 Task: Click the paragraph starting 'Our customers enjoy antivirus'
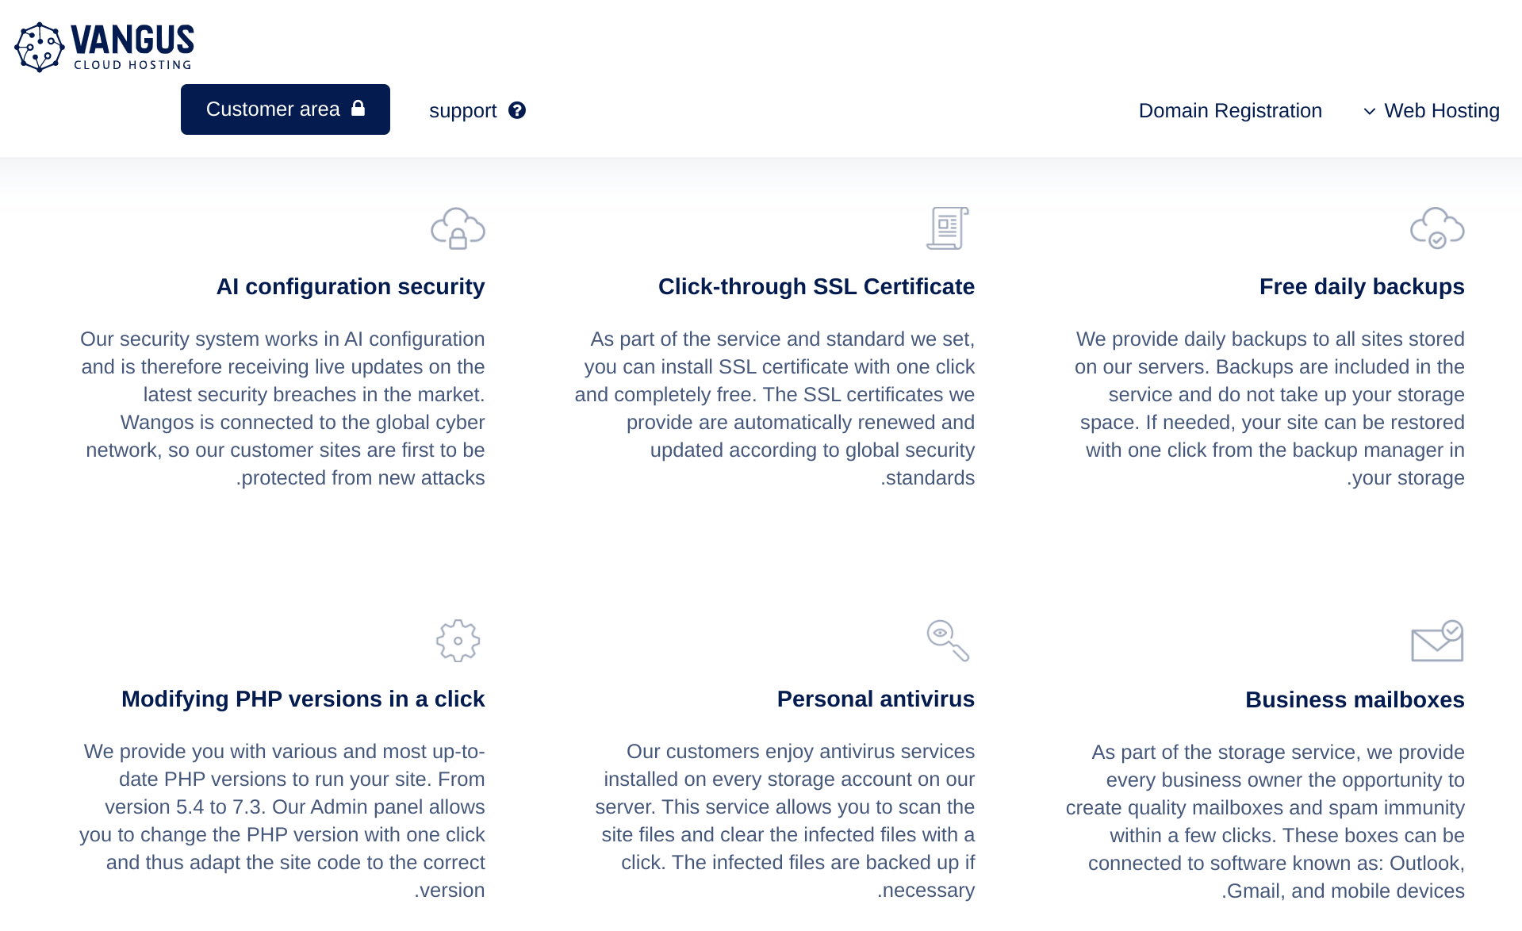(784, 821)
